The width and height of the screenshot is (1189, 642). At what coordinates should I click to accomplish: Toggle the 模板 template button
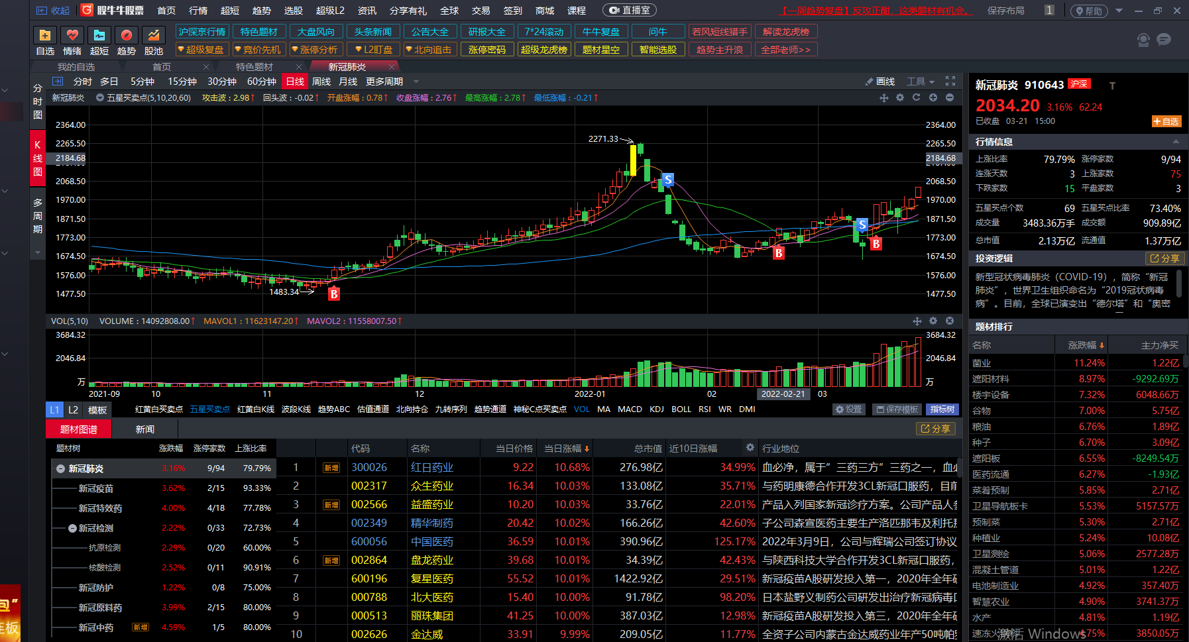pyautogui.click(x=97, y=409)
